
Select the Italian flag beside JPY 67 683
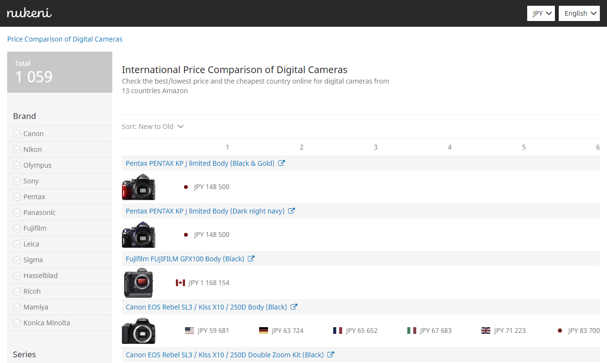coord(412,330)
